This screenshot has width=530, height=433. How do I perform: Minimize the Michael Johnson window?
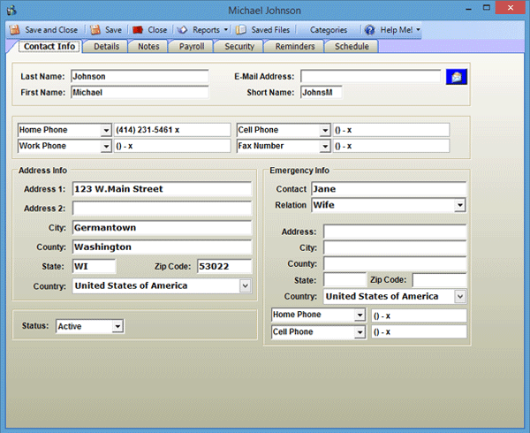click(469, 8)
